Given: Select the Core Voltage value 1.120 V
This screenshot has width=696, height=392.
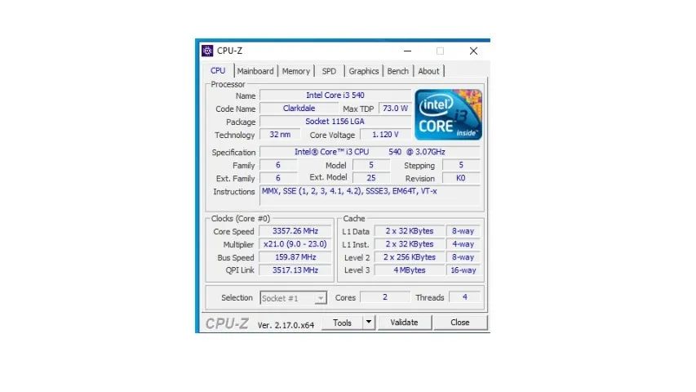Looking at the screenshot, I should [x=385, y=134].
